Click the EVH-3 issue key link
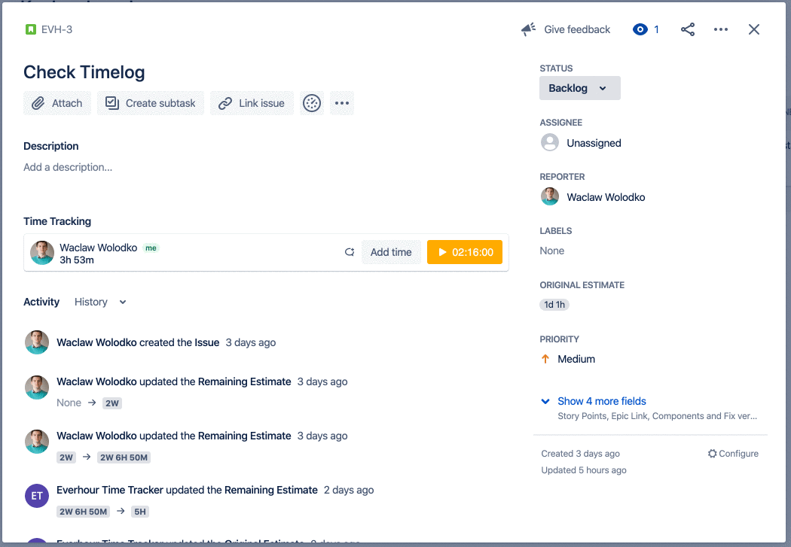 coord(56,29)
